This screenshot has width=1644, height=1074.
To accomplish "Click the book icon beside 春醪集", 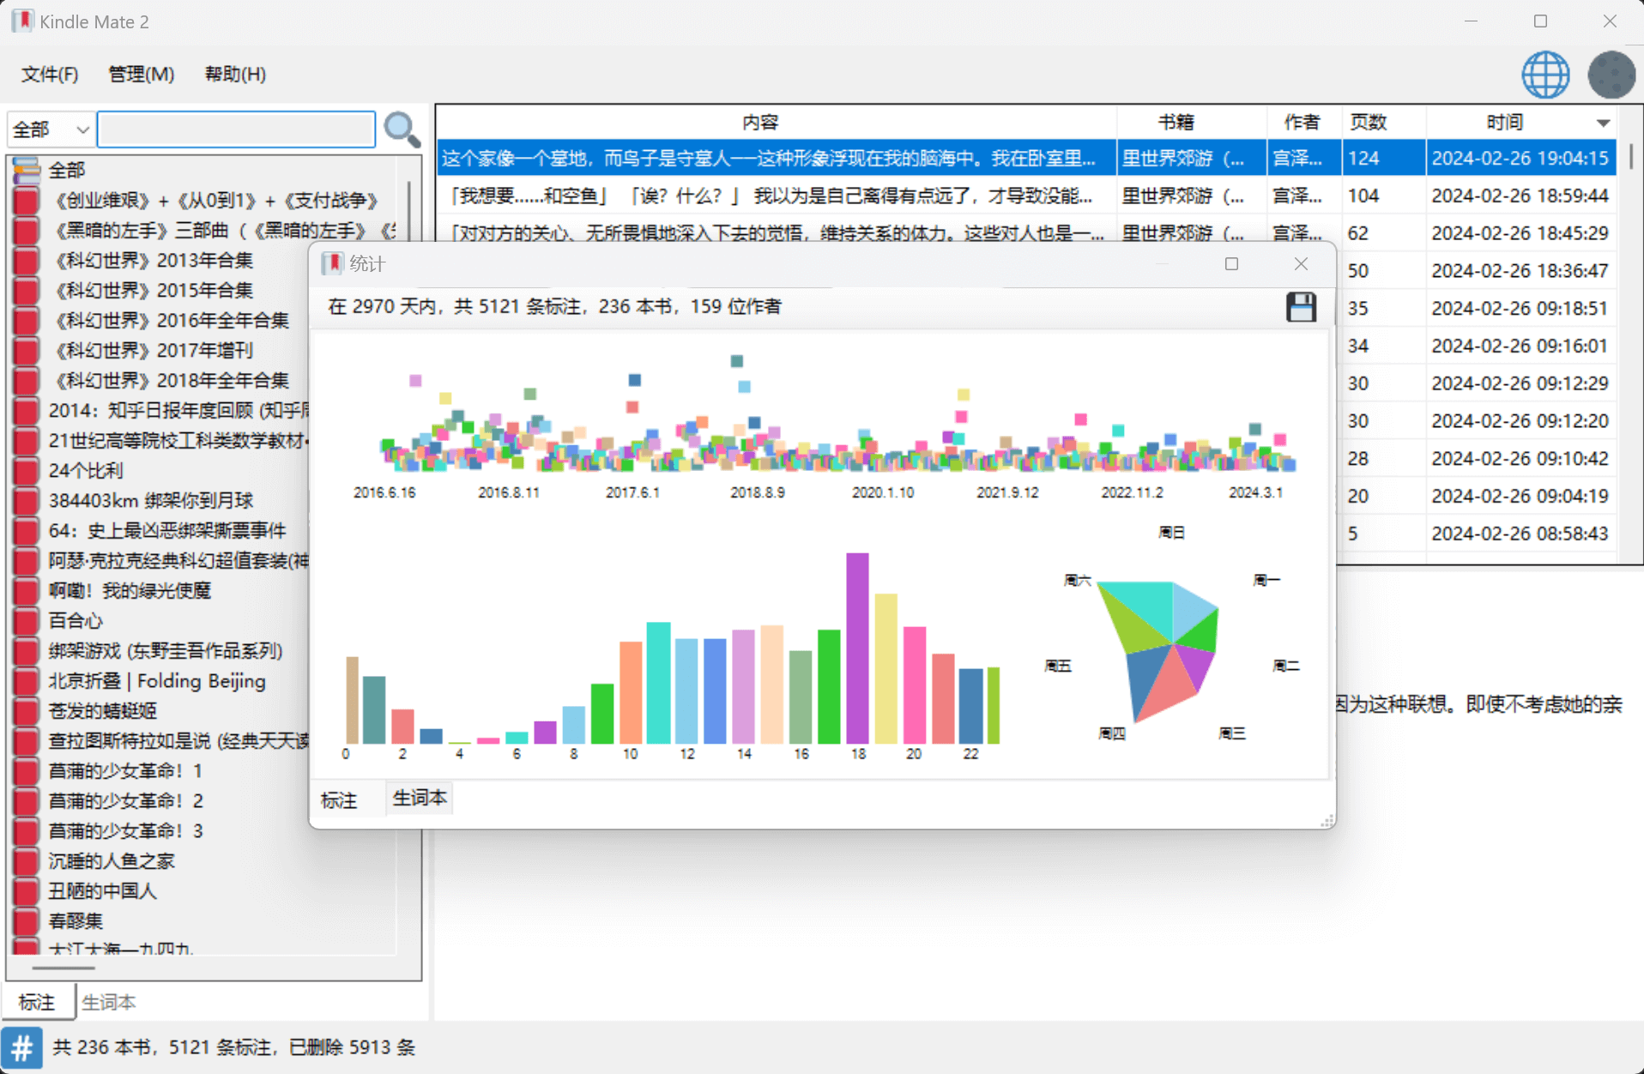I will tap(27, 920).
